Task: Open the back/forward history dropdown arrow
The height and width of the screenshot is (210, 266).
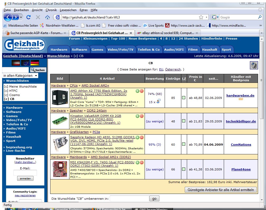Action: (x=21, y=17)
